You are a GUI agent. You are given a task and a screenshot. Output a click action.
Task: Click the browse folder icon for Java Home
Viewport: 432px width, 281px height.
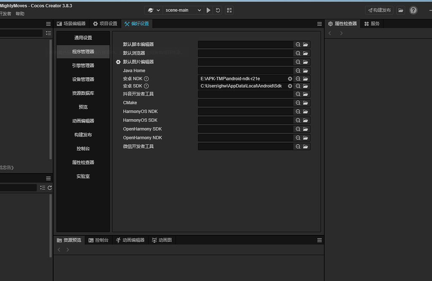(306, 70)
